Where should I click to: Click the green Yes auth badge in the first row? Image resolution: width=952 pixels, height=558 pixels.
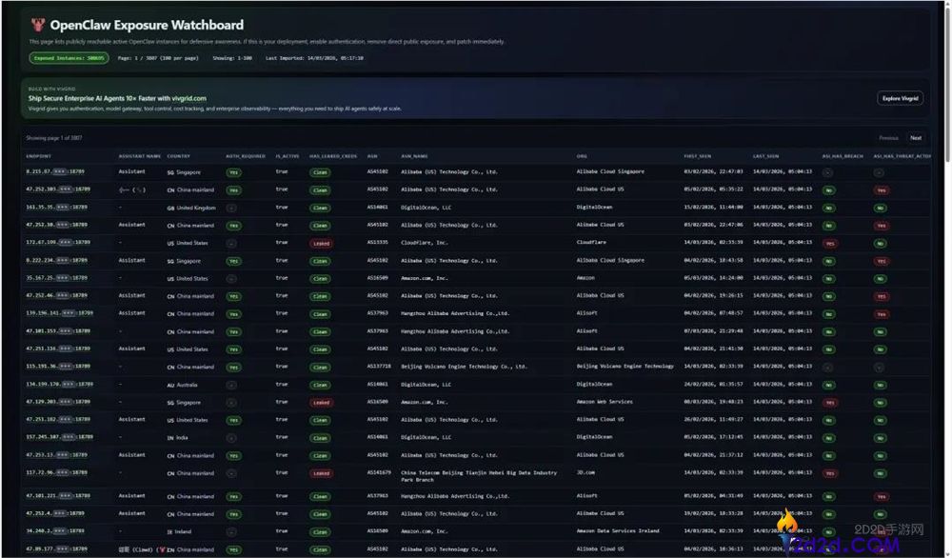(x=233, y=172)
